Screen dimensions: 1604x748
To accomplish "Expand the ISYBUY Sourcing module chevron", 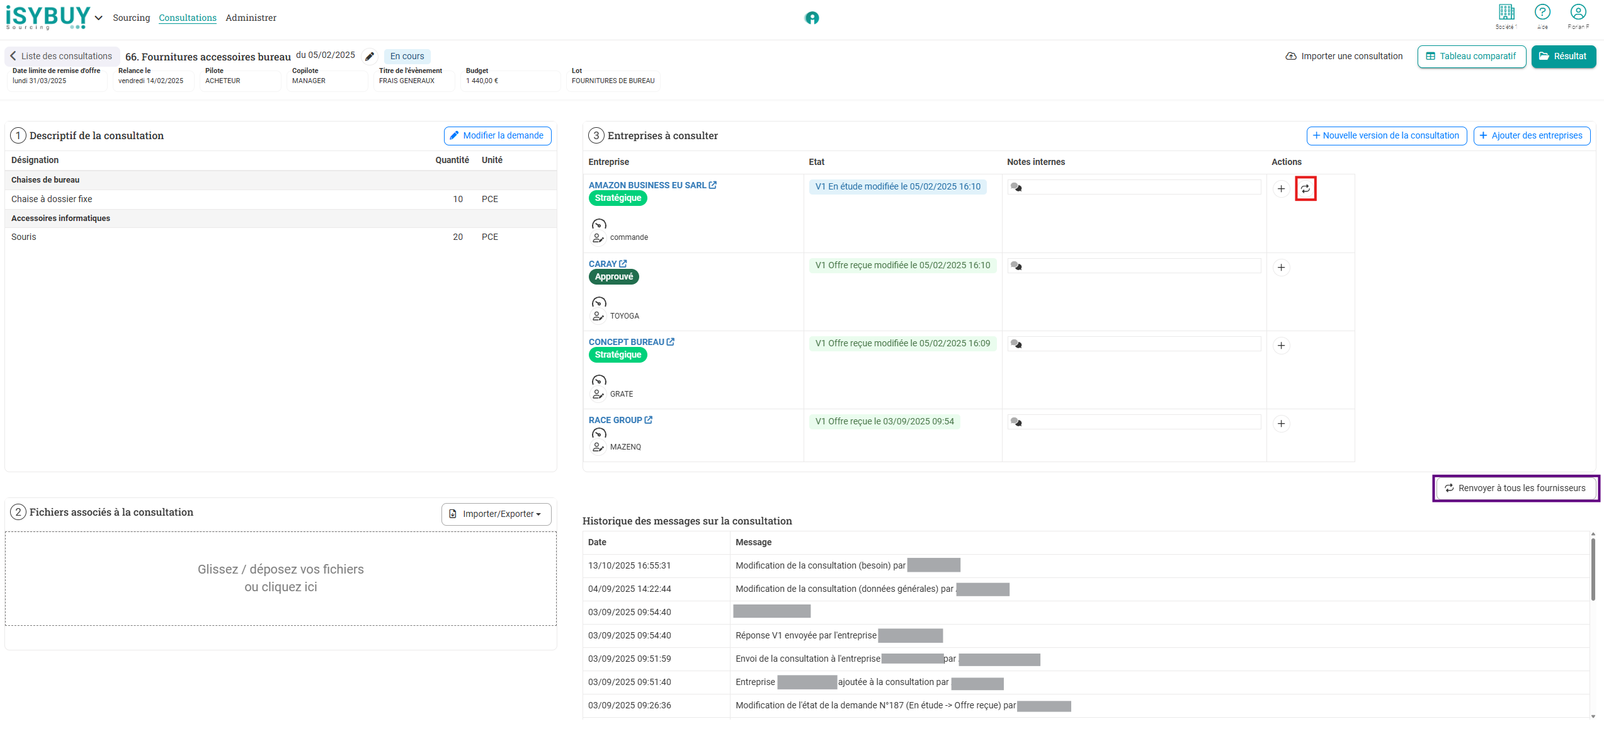I will (x=99, y=18).
